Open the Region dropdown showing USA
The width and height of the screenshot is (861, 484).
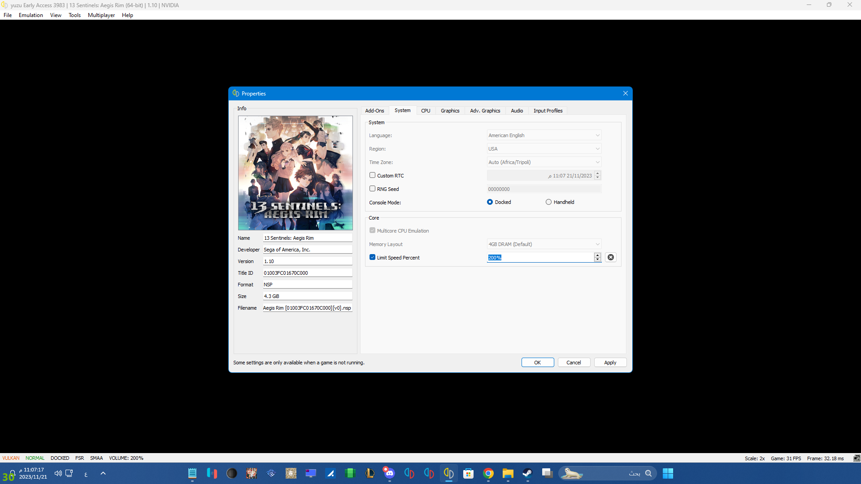(544, 149)
